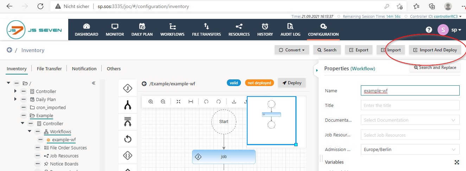Select the Job instruction icon in the palette
The width and height of the screenshot is (466, 171).
click(127, 89)
